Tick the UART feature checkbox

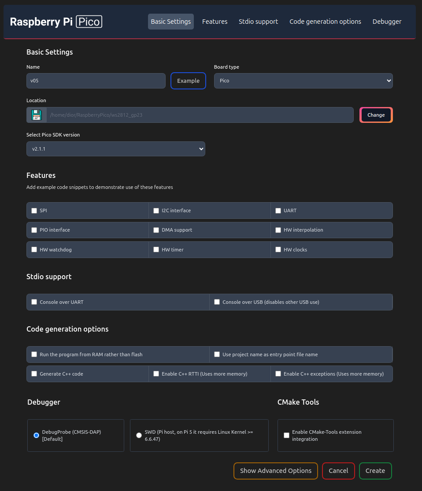(x=278, y=211)
